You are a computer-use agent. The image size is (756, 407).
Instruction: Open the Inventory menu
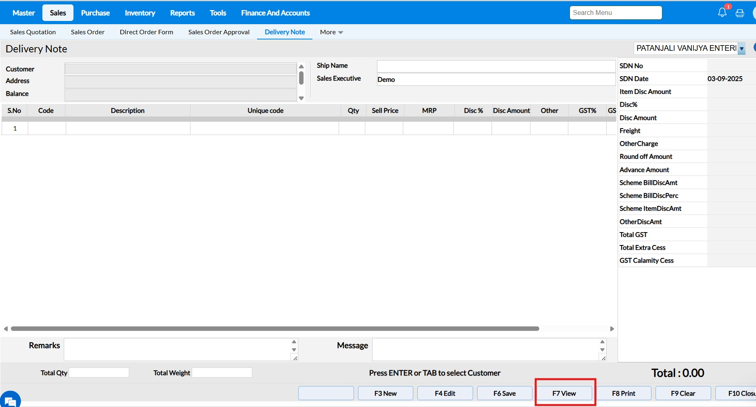(x=140, y=13)
